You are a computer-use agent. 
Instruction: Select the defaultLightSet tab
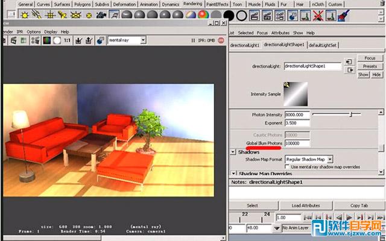(323, 45)
